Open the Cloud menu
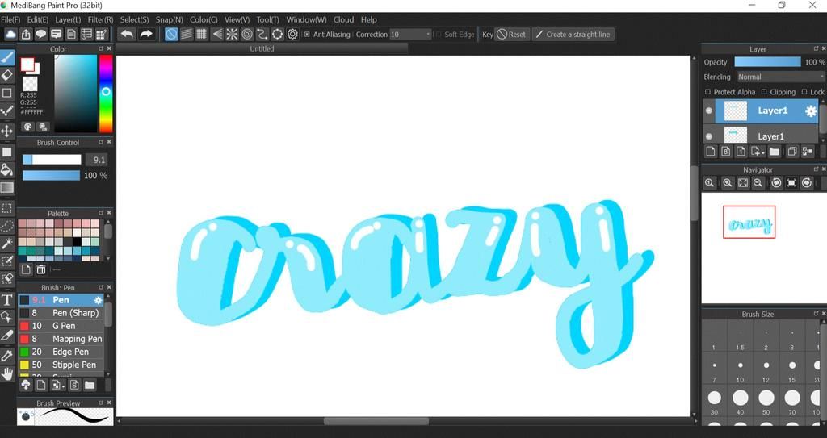This screenshot has width=827, height=438. 343,19
